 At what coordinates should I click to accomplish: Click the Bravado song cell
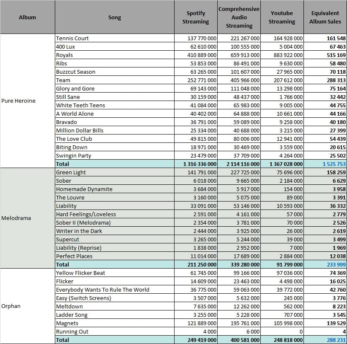tap(115, 122)
